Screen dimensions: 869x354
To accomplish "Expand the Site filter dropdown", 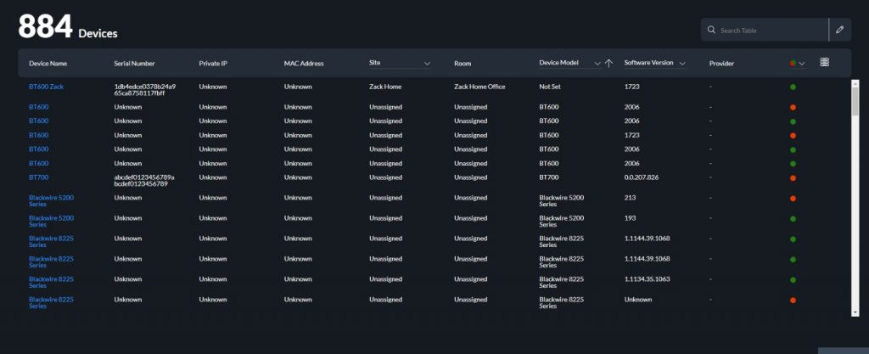I will pos(427,63).
